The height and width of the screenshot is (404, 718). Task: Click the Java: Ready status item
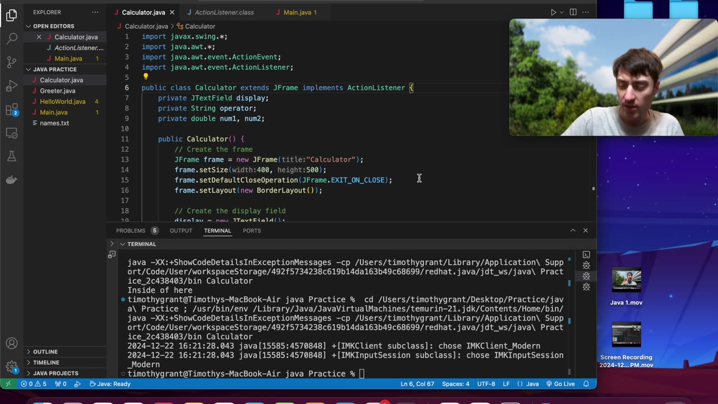coord(110,384)
